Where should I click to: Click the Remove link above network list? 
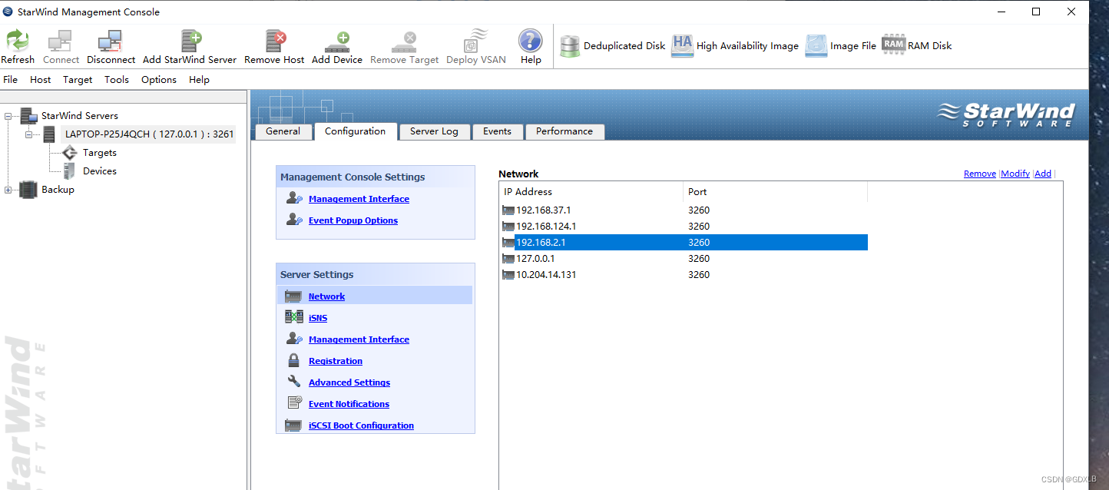click(x=980, y=174)
